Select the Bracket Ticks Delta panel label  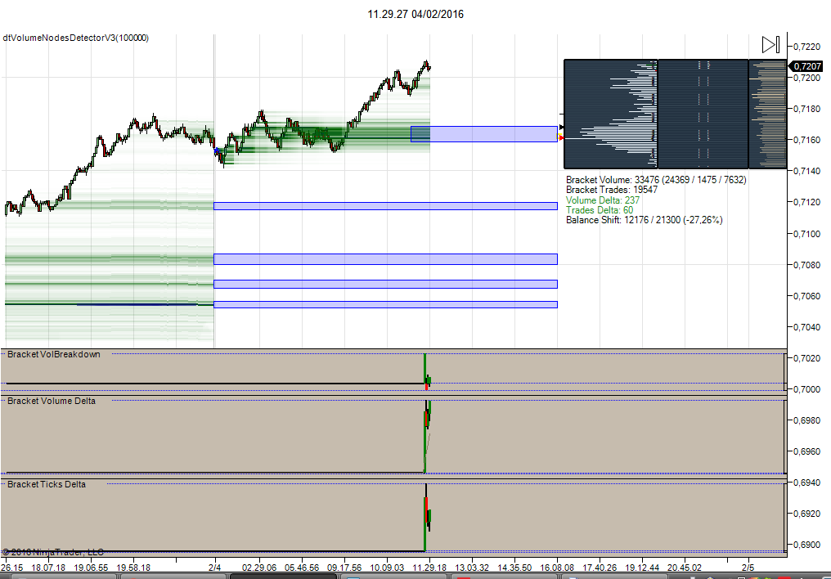pos(46,484)
